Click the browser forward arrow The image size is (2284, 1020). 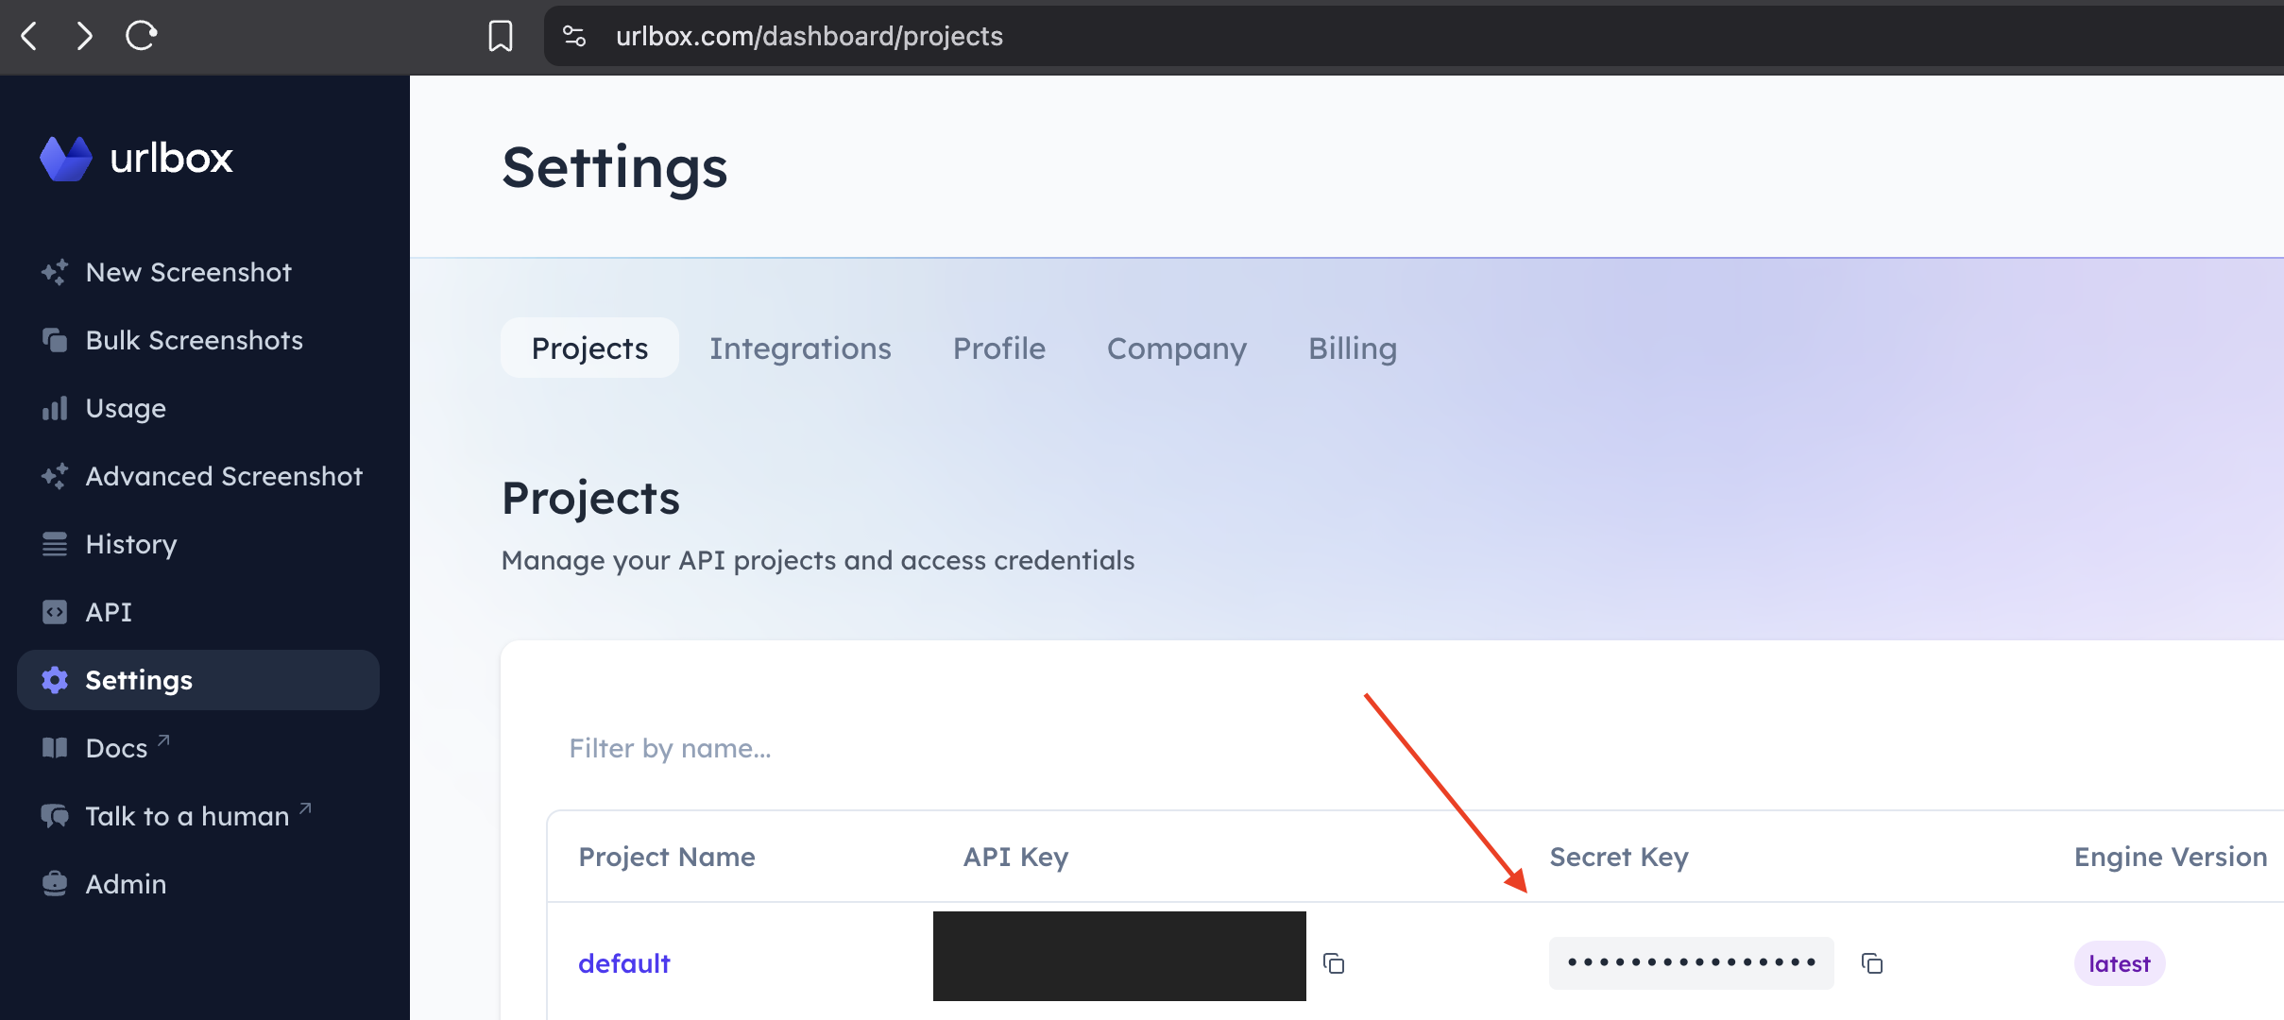coord(85,36)
